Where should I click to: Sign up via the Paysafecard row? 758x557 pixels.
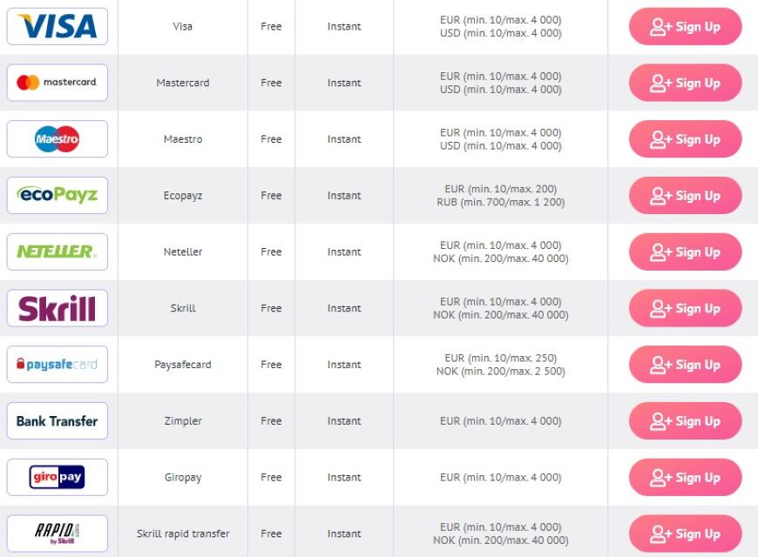point(685,365)
